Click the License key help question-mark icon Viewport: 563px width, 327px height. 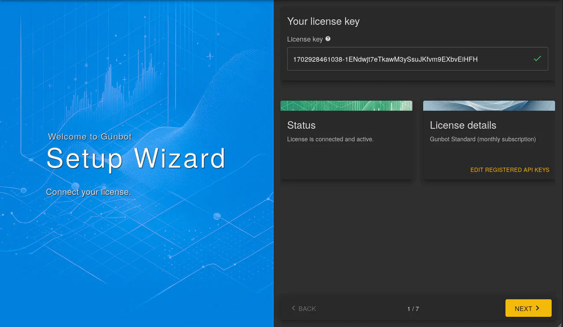[328, 39]
